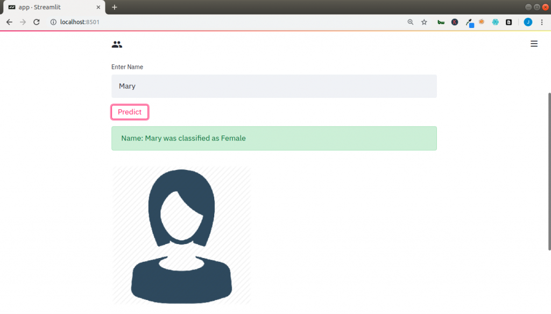Select the localhost:8501 address bar

click(80, 22)
